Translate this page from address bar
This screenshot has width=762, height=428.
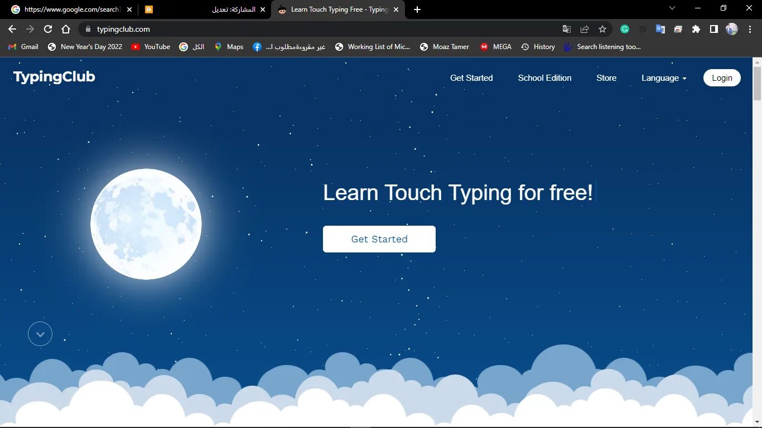(x=567, y=29)
